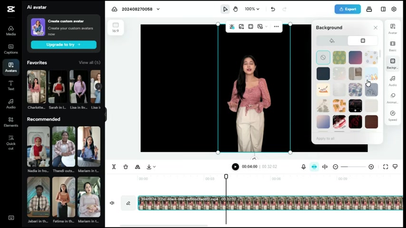Open the Text panel
The height and width of the screenshot is (228, 406).
[11, 85]
